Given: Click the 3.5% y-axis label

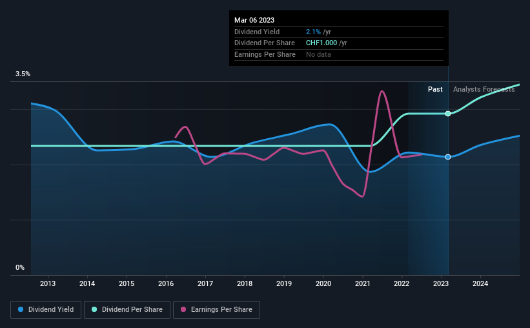Looking at the screenshot, I should coord(23,74).
